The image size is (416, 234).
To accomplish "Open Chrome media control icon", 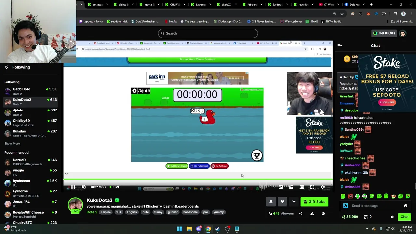I will pyautogui.click(x=396, y=14).
